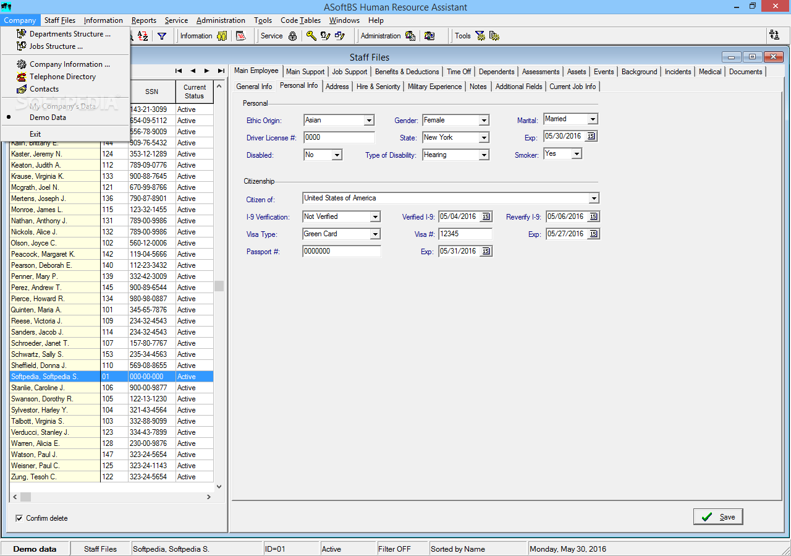
Task: Expand the Gender dropdown
Action: pos(483,121)
